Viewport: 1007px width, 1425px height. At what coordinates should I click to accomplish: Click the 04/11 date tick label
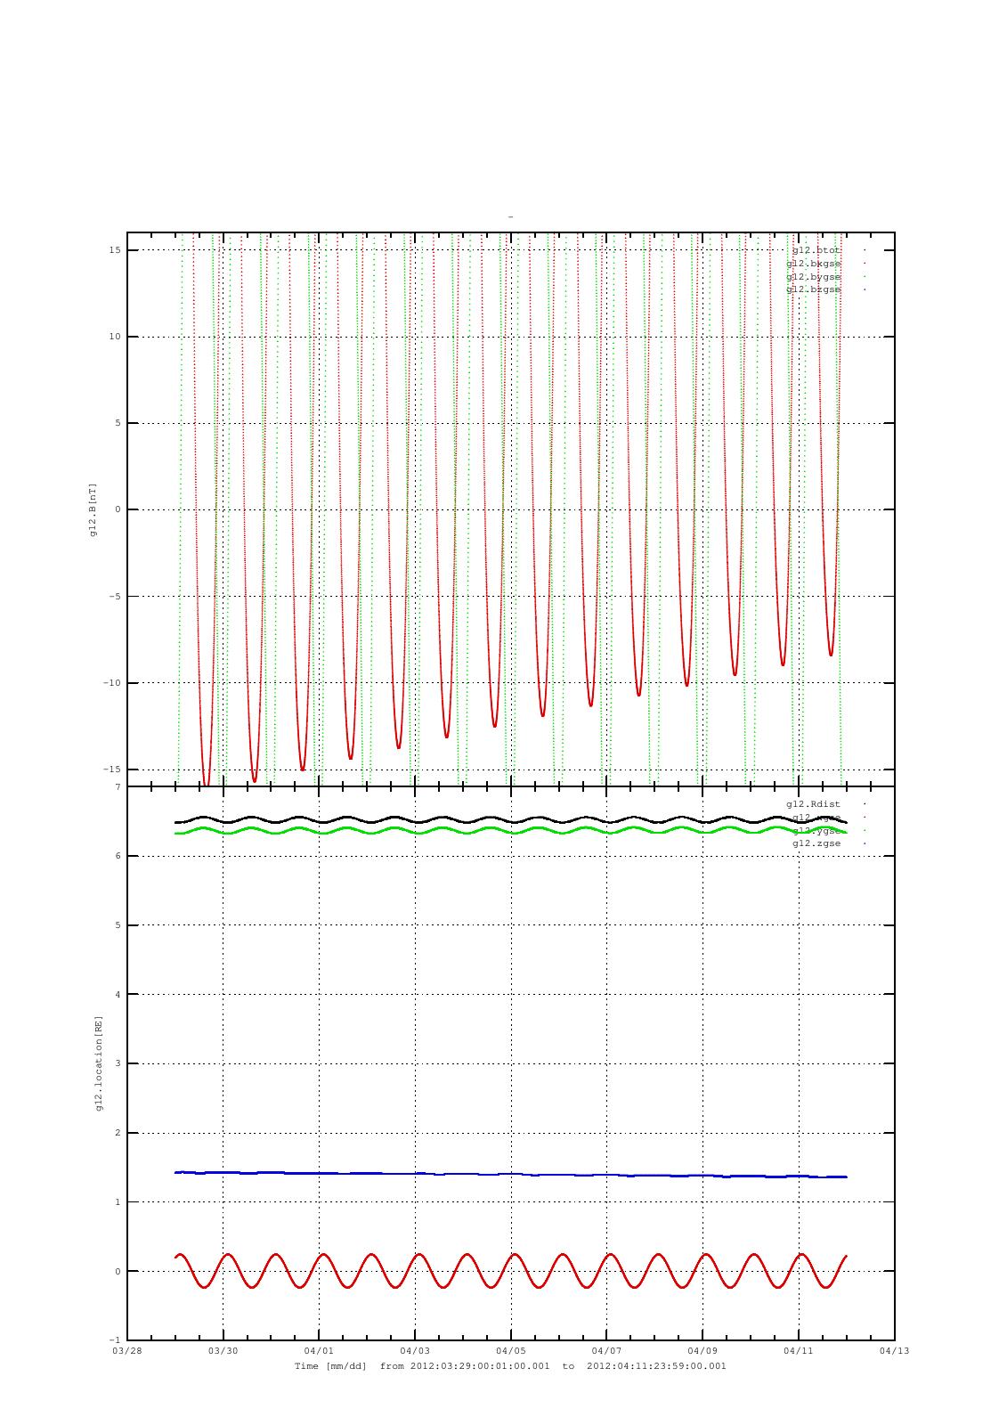point(799,1351)
